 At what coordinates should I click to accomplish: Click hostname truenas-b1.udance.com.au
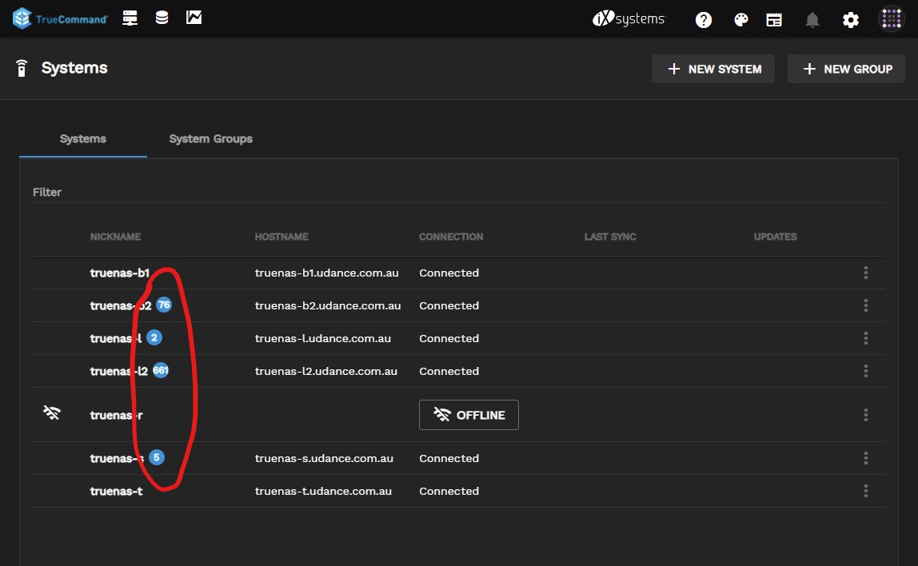[327, 273]
